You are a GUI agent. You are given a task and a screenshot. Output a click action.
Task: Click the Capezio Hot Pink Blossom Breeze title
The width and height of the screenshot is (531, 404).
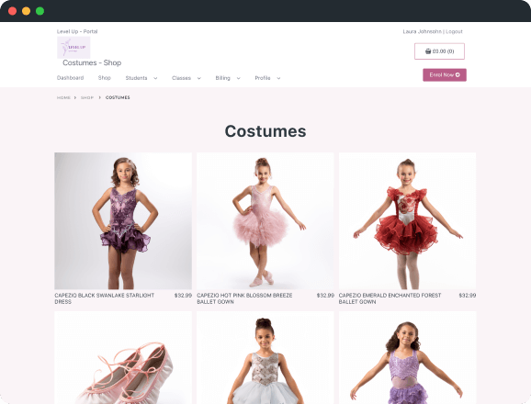tap(244, 298)
